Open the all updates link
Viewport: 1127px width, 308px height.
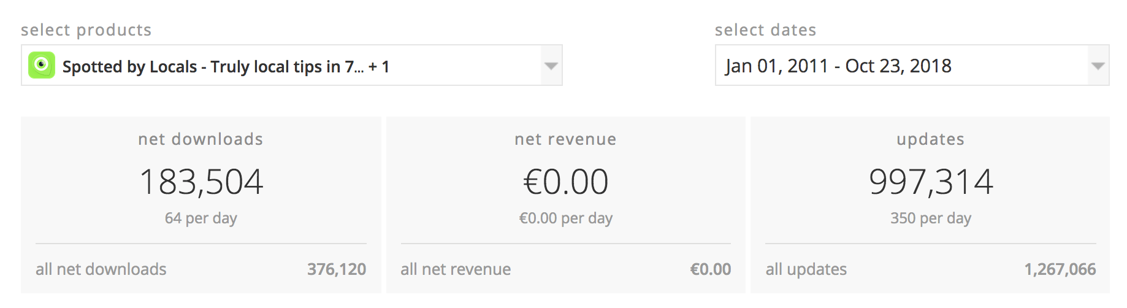(806, 269)
